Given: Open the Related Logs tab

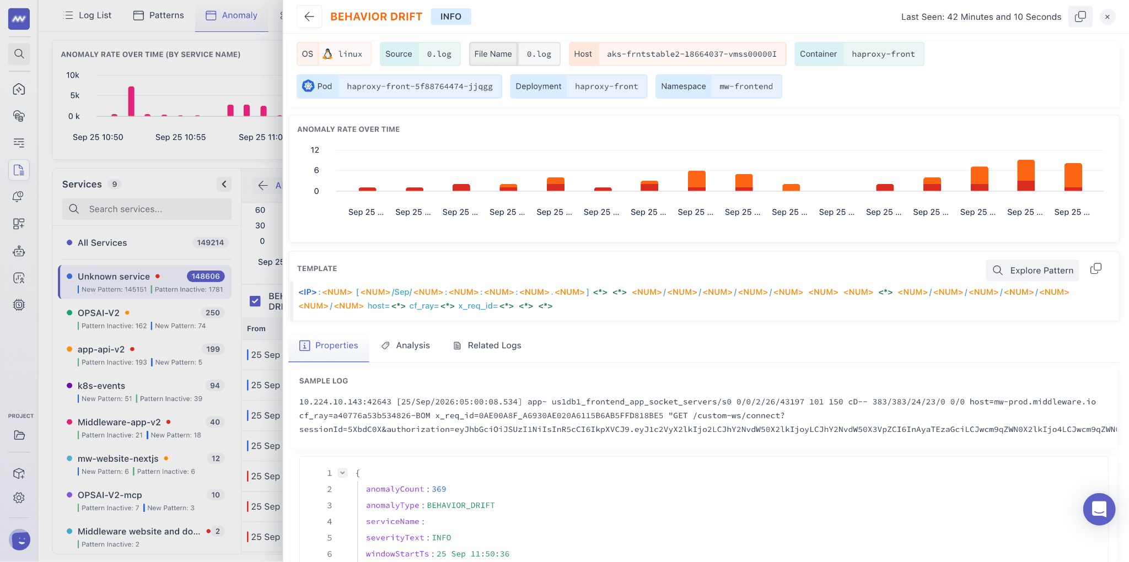Looking at the screenshot, I should coord(487,345).
